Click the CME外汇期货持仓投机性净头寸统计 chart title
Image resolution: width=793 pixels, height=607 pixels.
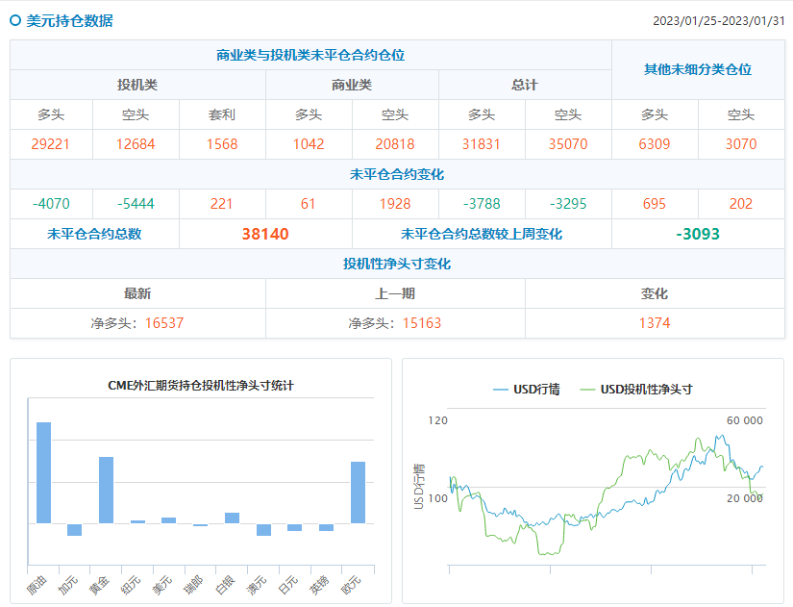[x=201, y=386]
